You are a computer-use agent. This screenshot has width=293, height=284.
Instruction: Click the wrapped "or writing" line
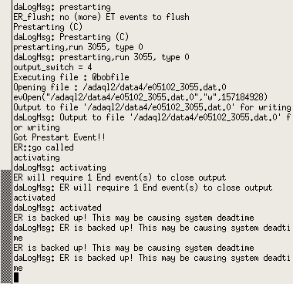36,127
